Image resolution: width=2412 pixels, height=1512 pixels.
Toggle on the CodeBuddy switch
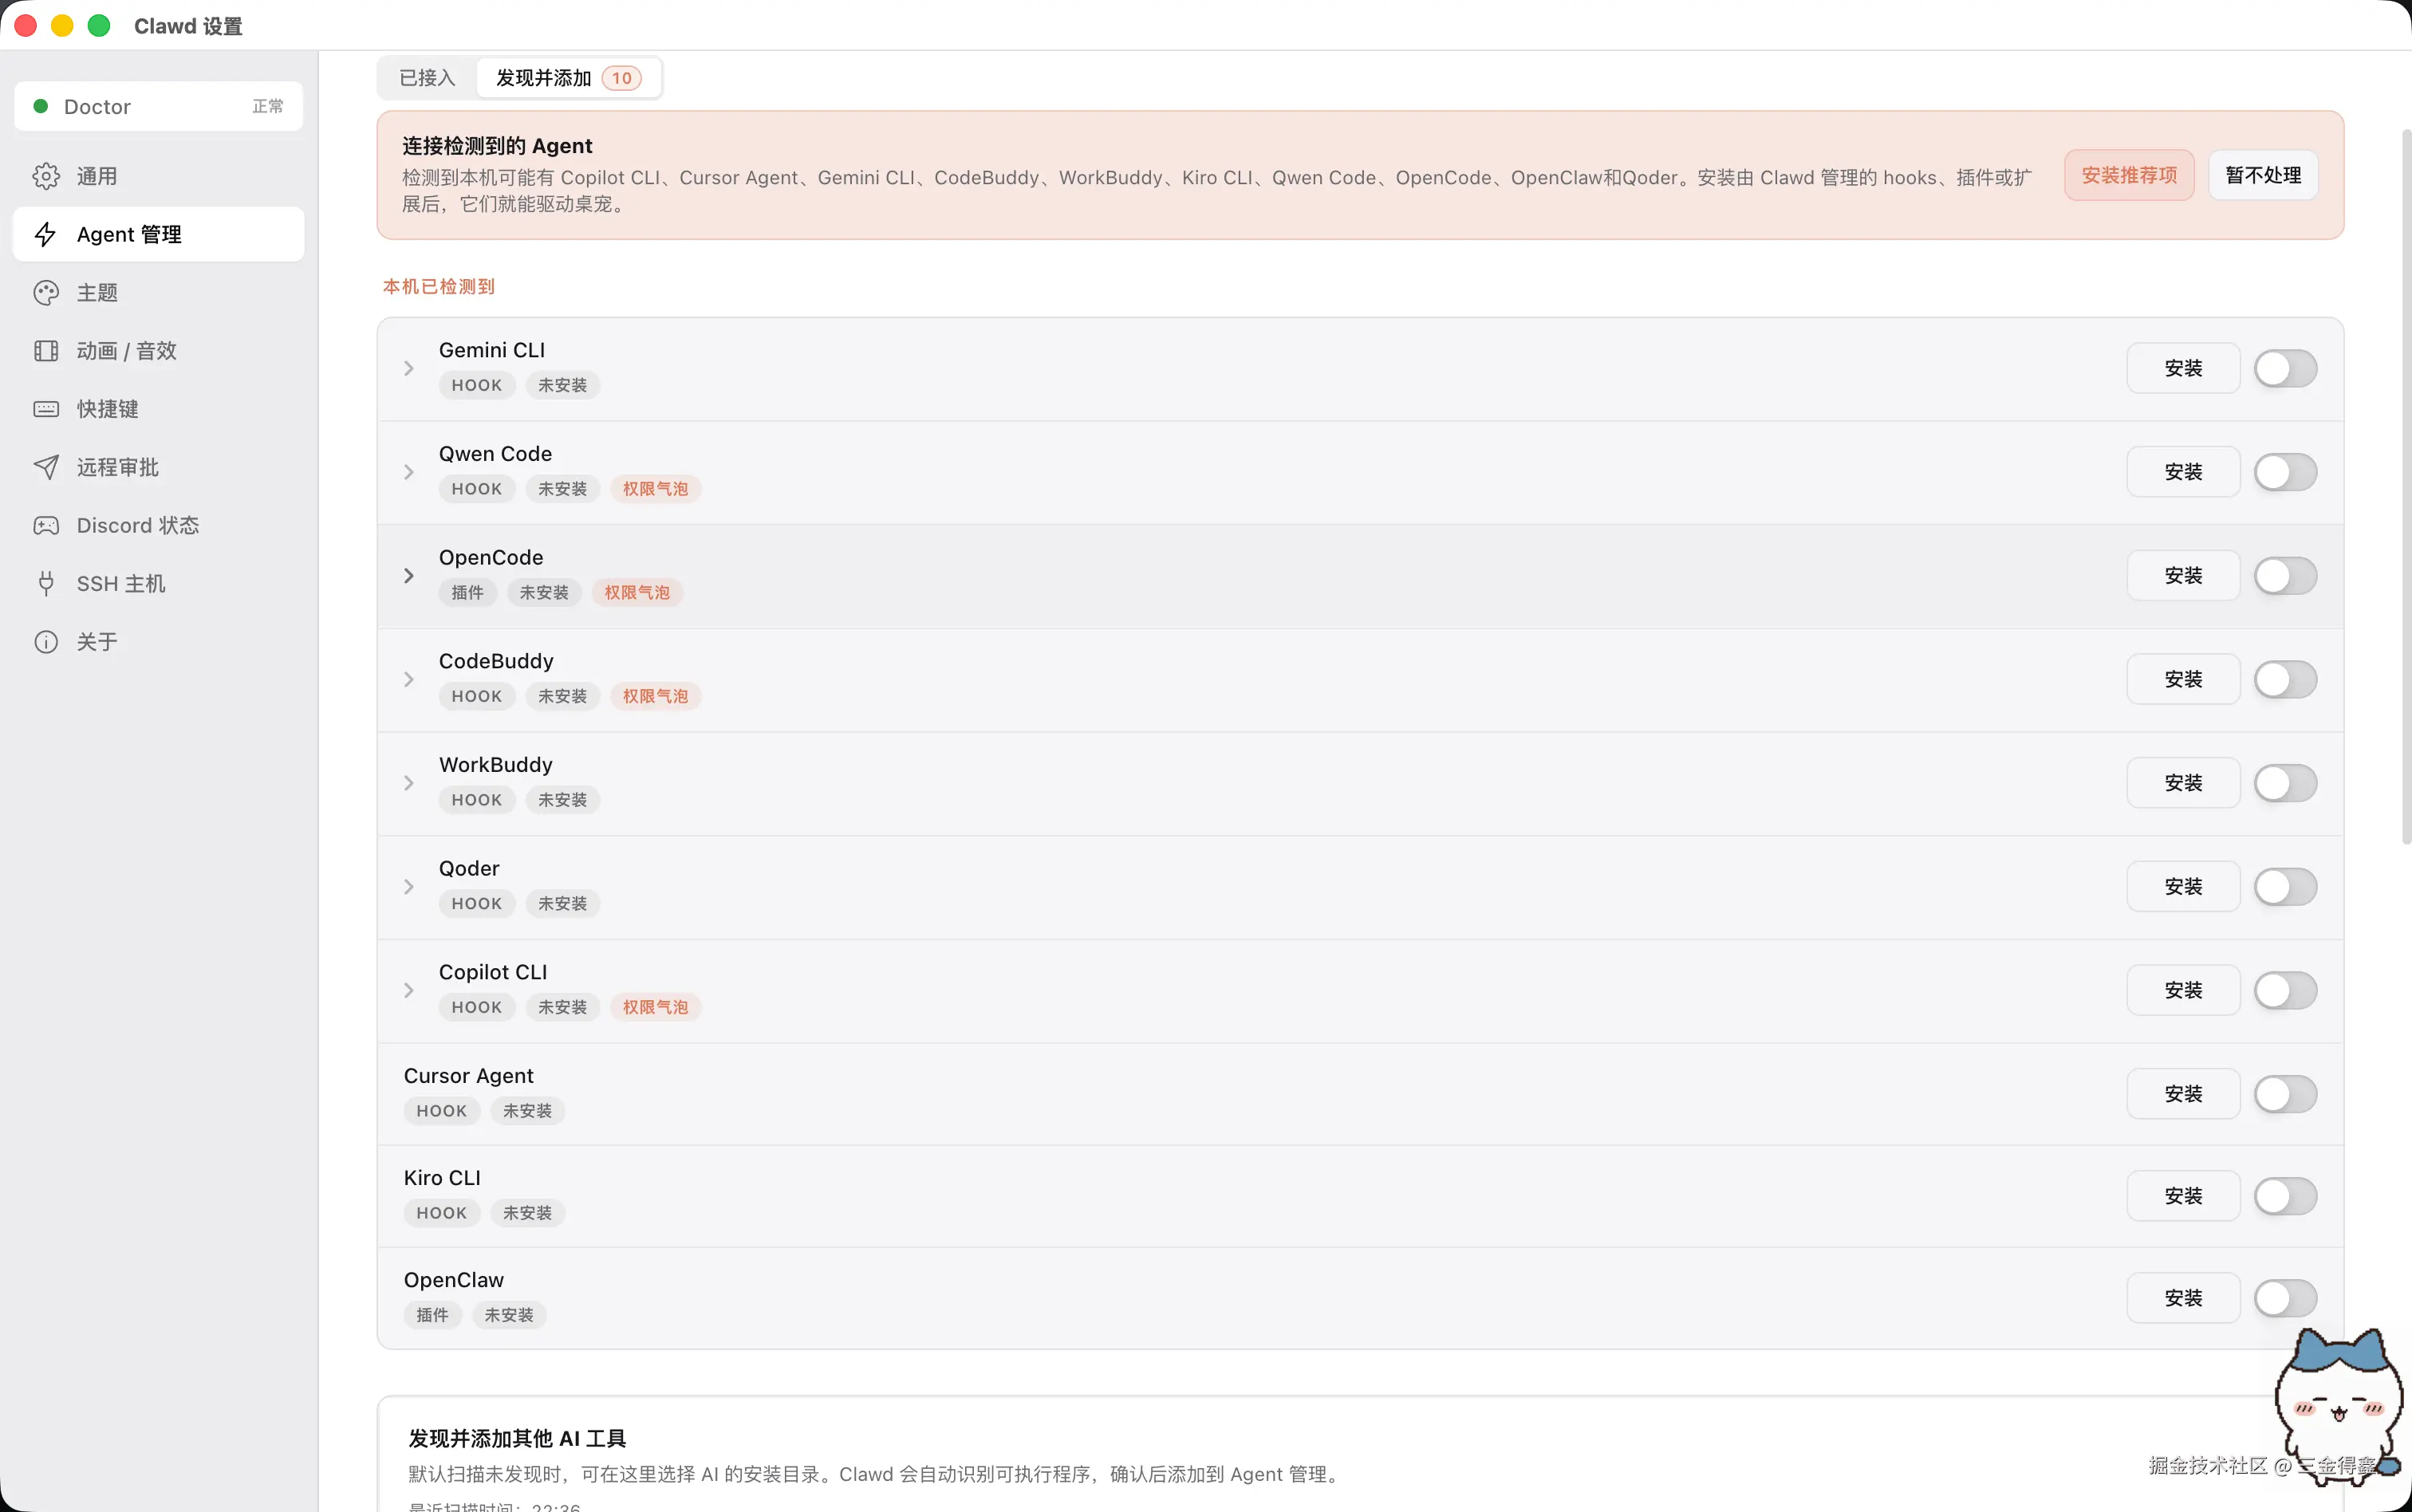click(2285, 679)
